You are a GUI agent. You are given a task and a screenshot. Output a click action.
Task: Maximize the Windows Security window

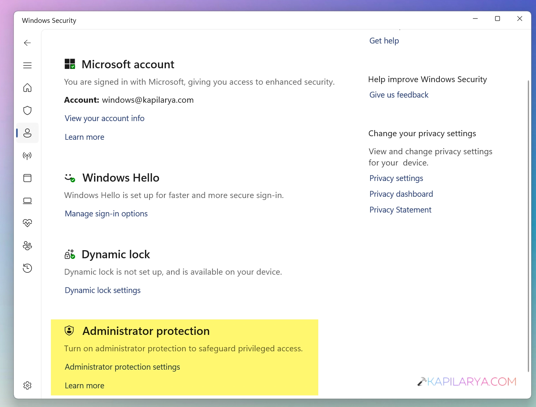point(497,19)
